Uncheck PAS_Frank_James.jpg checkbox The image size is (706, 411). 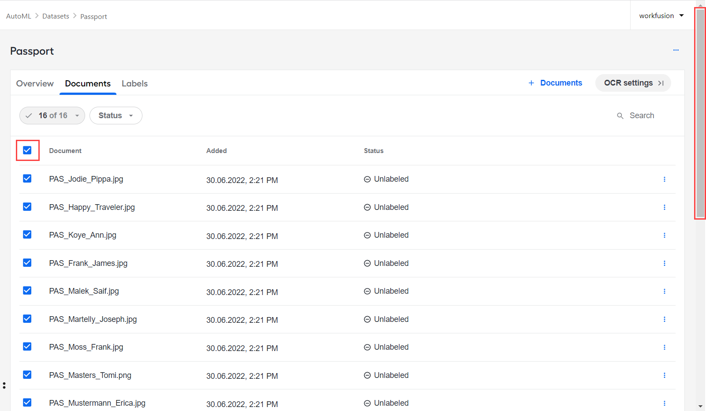27,263
